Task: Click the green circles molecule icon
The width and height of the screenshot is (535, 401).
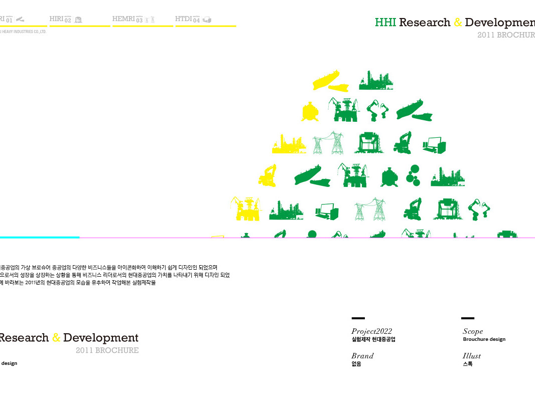Action: click(x=413, y=175)
